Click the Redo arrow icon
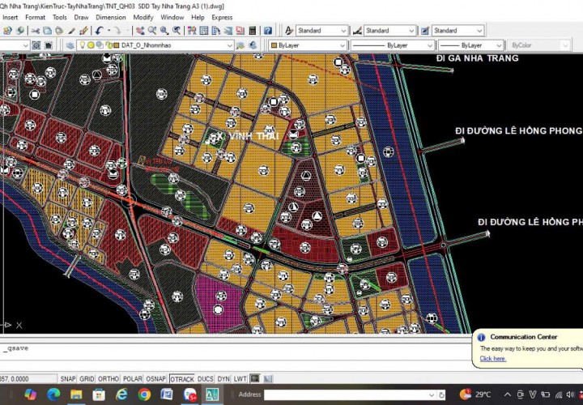 117,31
